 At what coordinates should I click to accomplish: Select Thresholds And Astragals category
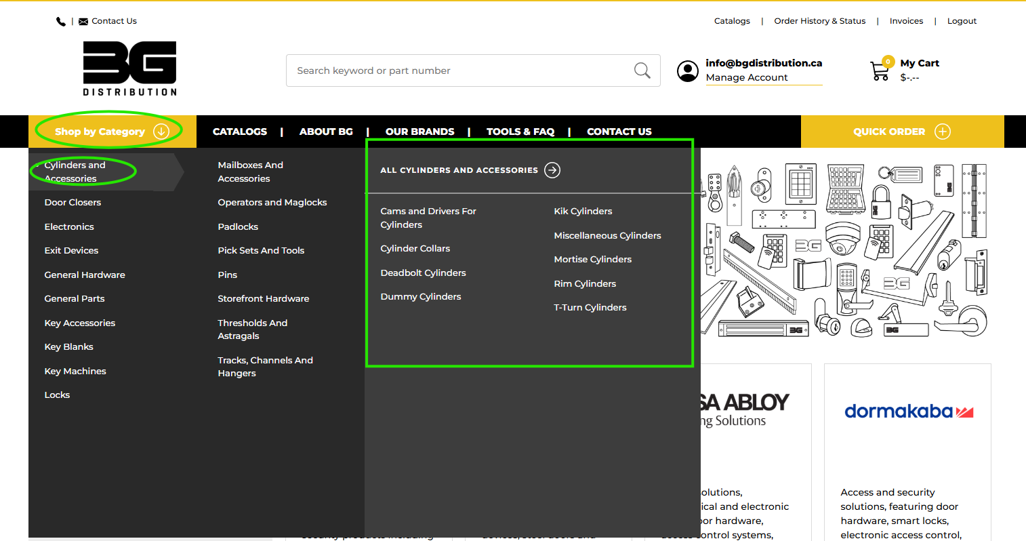tap(253, 329)
